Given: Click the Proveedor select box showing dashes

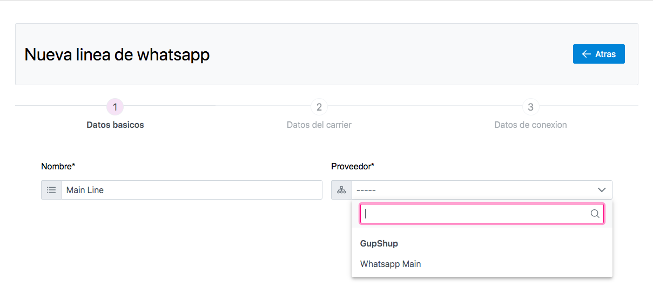Looking at the screenshot, I should coord(470,190).
